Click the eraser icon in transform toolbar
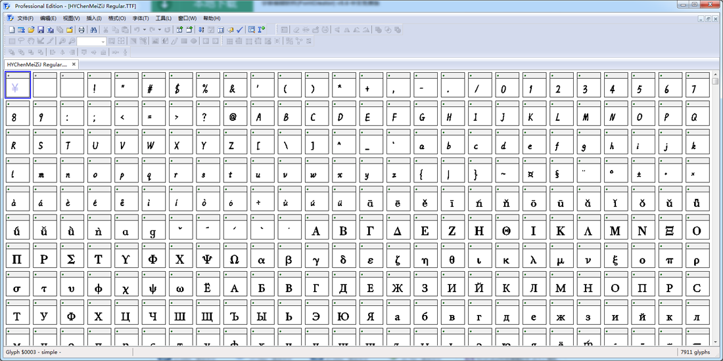723x361 pixels. 296,30
